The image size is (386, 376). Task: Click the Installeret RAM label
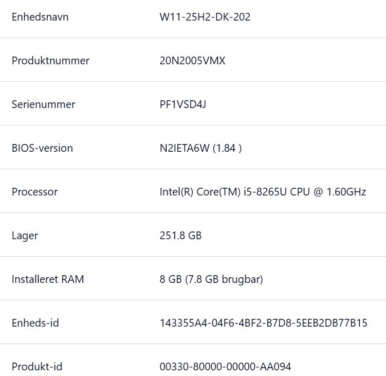pos(48,279)
